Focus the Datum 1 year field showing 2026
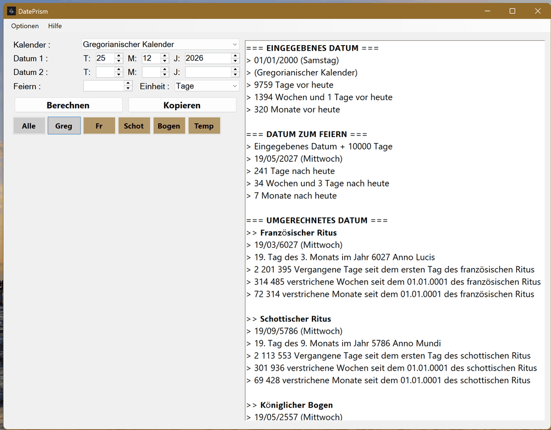 pyautogui.click(x=208, y=58)
